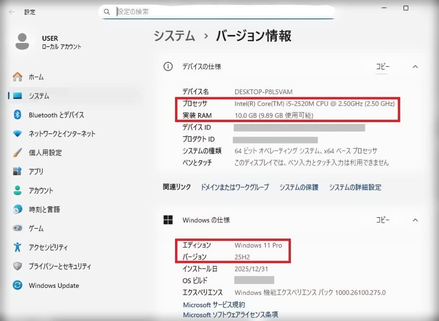Open 個人用設定 from the sidebar
439x321 pixels.
point(46,152)
